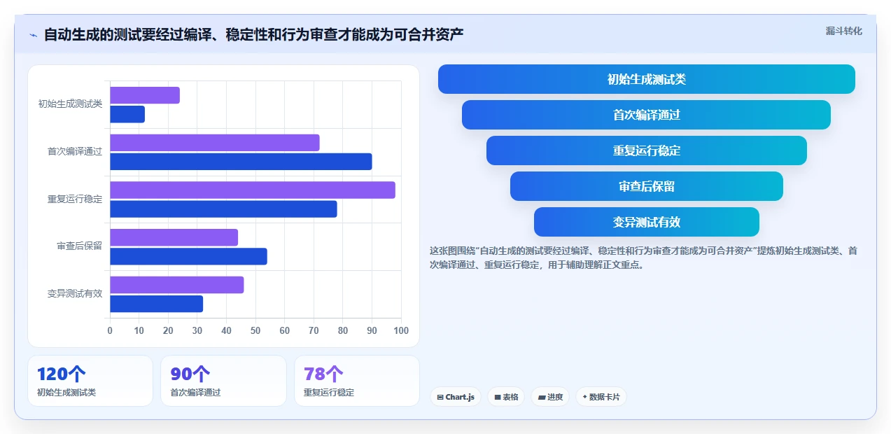The width and height of the screenshot is (891, 434).
Task: Click the 重复运行稳定 axis label in chart
Action: [x=75, y=199]
